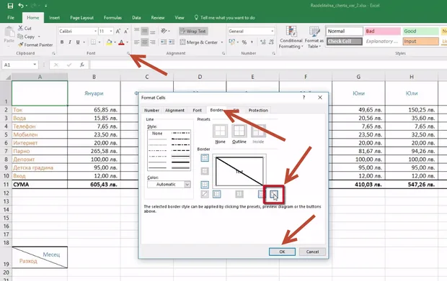Click the diagonal-up border button
The image size is (447, 281).
click(205, 194)
